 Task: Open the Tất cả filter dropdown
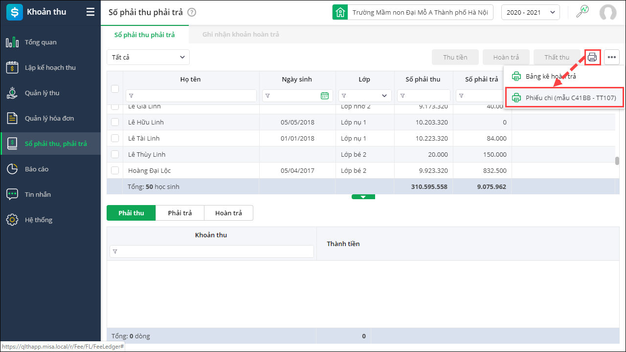[x=148, y=57]
